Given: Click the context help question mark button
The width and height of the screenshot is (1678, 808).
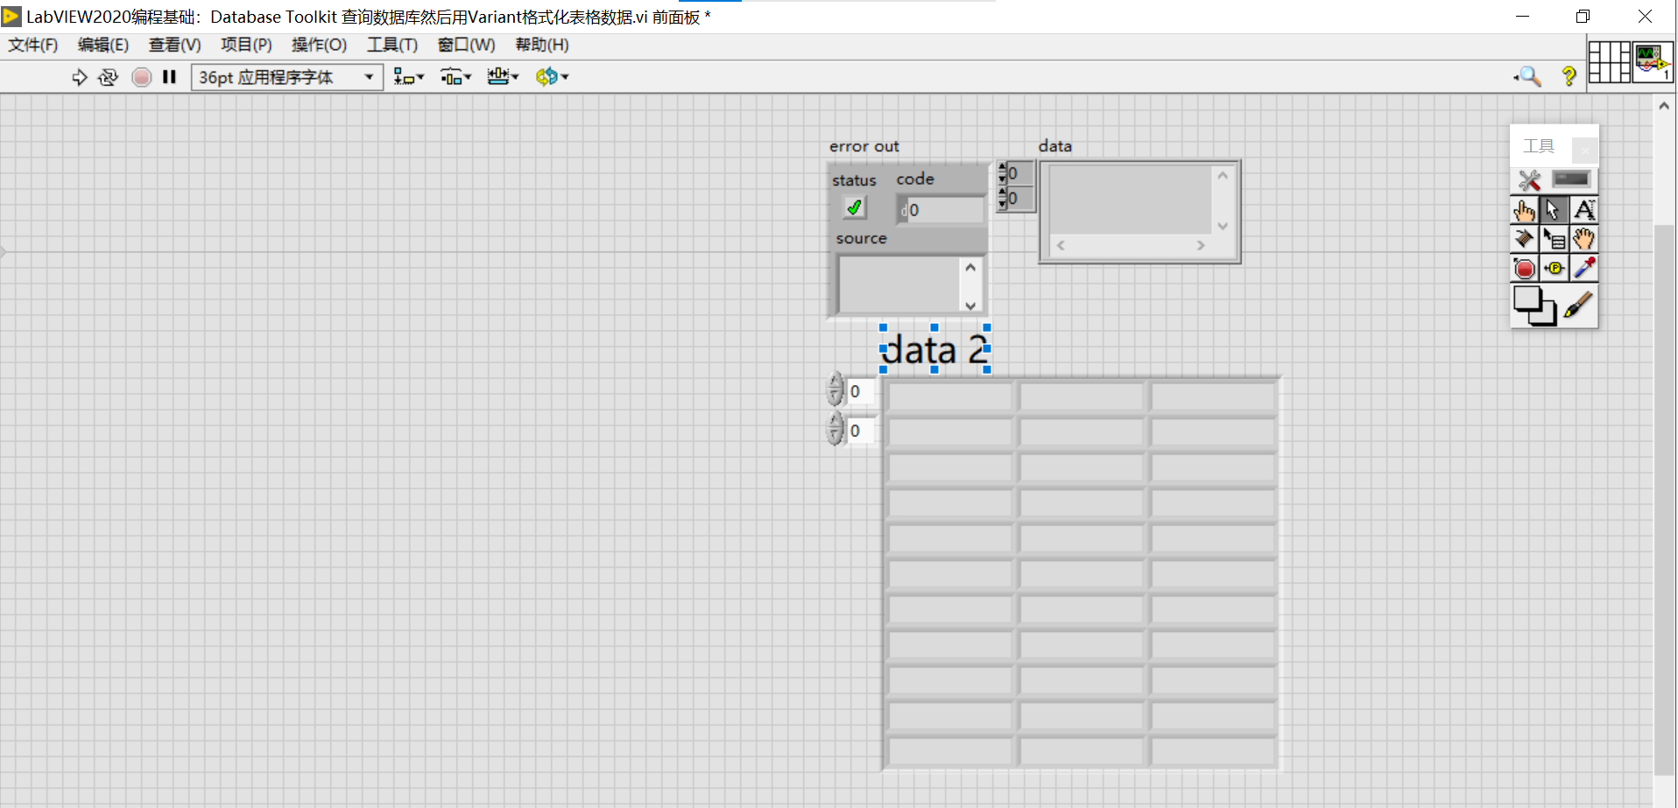Looking at the screenshot, I should [x=1569, y=76].
